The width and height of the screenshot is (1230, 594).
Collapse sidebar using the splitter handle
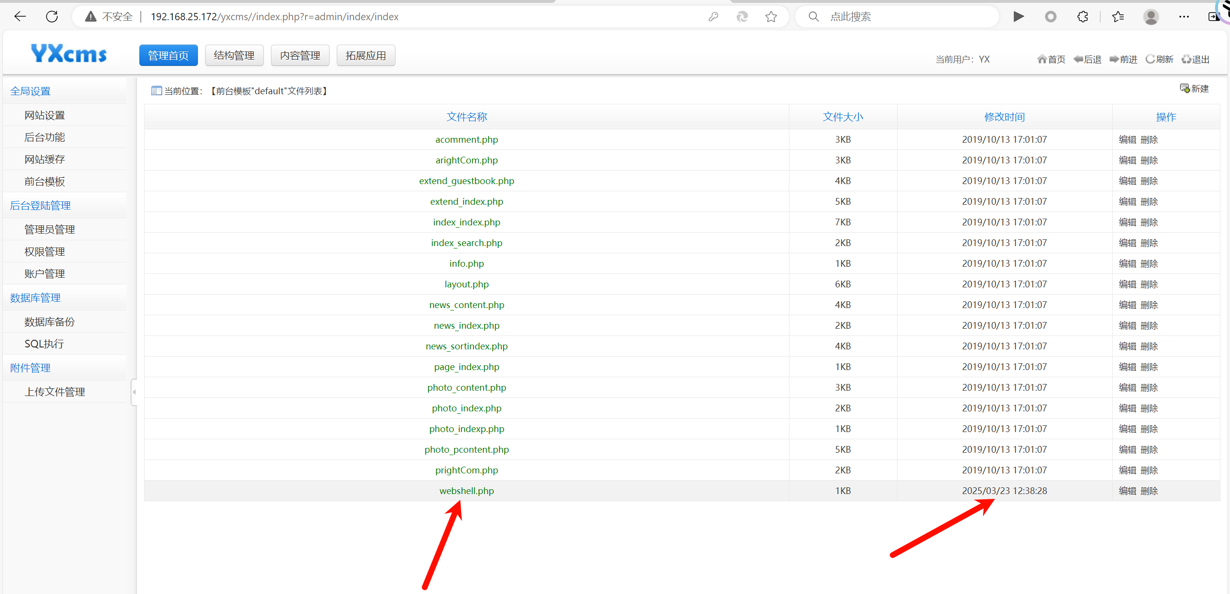pyautogui.click(x=134, y=392)
